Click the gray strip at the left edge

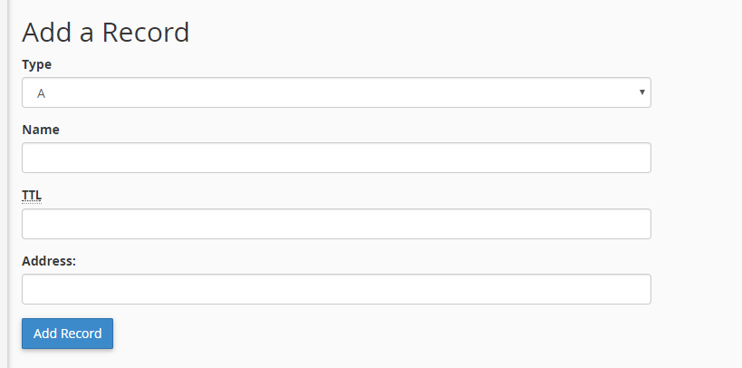click(4, 181)
